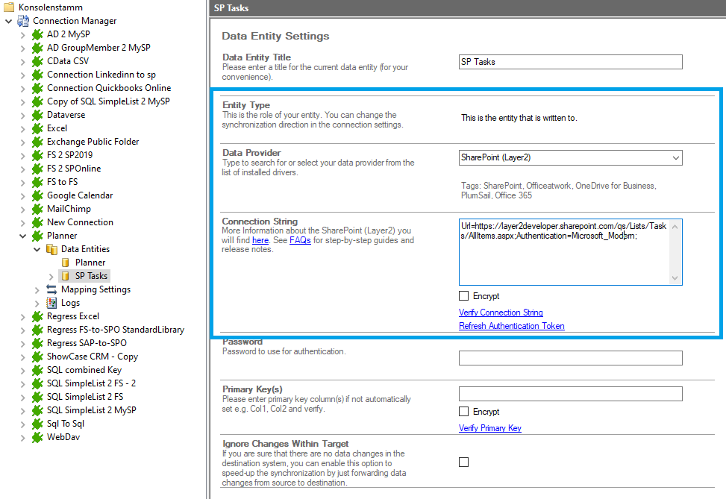Image resolution: width=726 pixels, height=499 pixels.
Task: Check the Ignore Changes Within Target box
Action: pyautogui.click(x=464, y=462)
